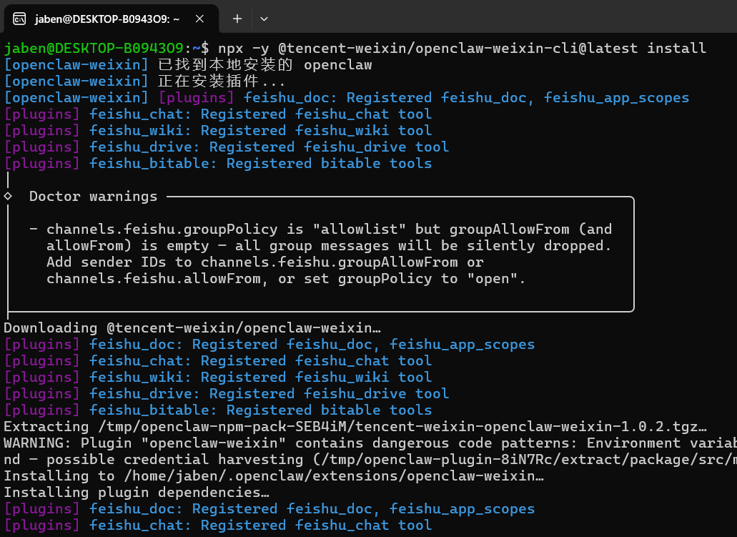Click the Doctor warnings diamond marker

coord(8,196)
